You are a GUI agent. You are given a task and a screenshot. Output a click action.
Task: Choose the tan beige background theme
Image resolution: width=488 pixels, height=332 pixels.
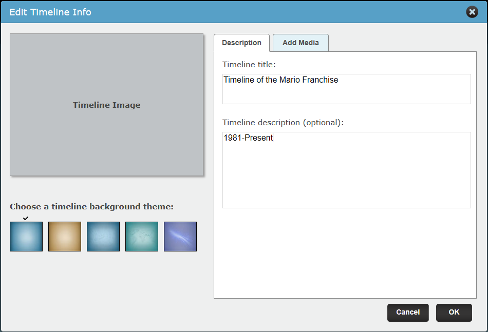pyautogui.click(x=65, y=237)
